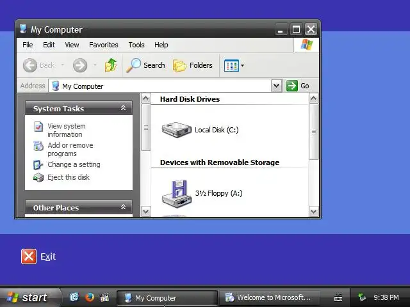This screenshot has width=410, height=307.
Task: Click left task pane scroll down arrow
Action: 146,211
